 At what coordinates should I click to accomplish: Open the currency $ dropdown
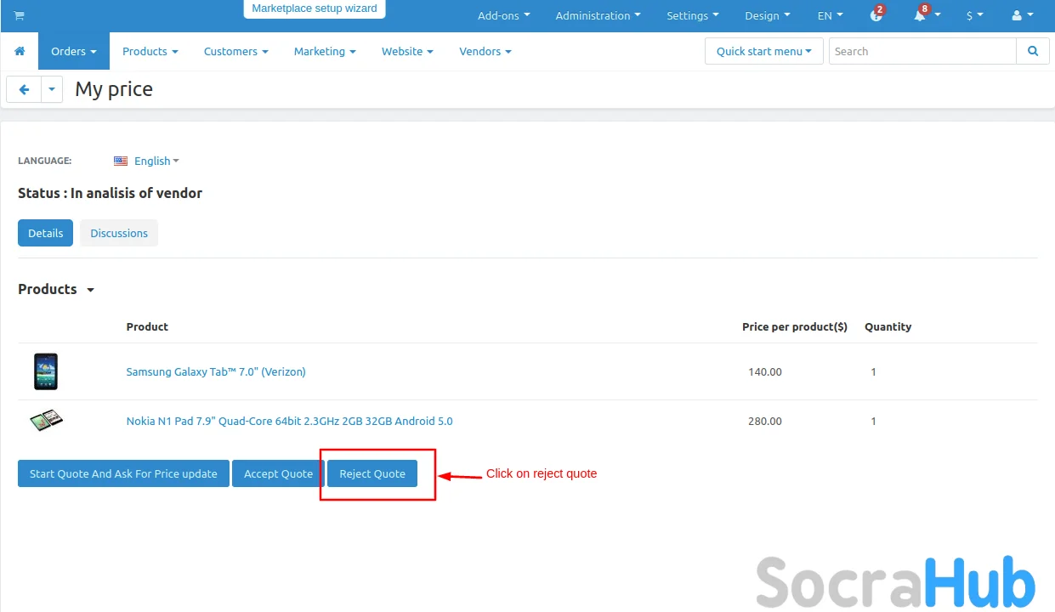point(974,15)
